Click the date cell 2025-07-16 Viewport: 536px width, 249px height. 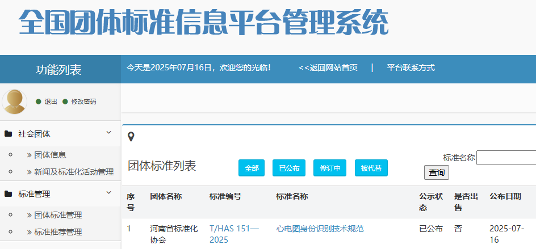[507, 234]
